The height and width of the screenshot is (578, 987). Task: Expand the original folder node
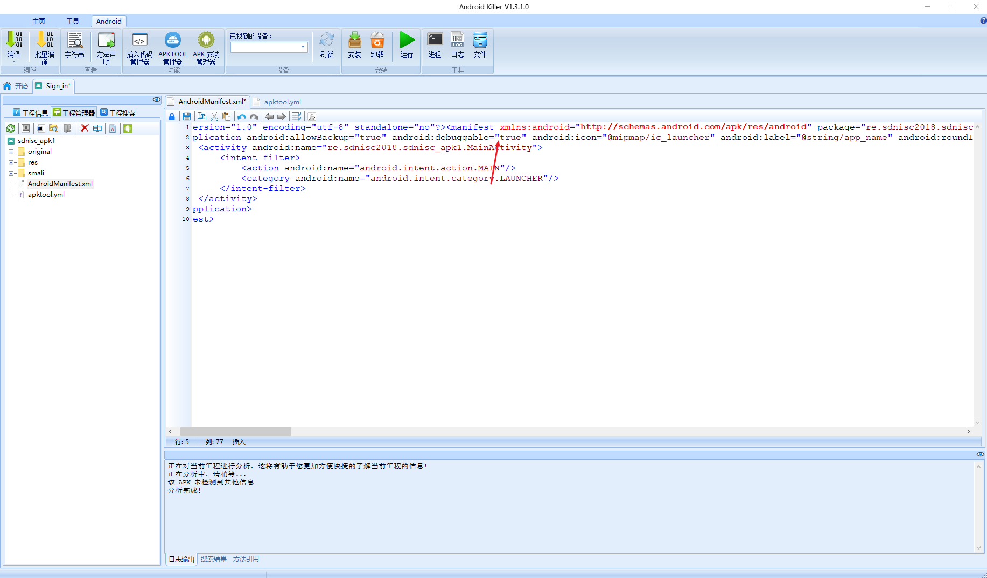[x=11, y=152]
